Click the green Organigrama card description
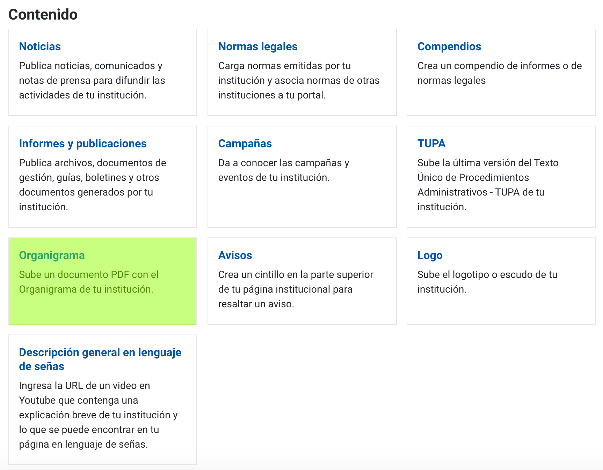Screen dimensions: 603x470 (x=89, y=282)
